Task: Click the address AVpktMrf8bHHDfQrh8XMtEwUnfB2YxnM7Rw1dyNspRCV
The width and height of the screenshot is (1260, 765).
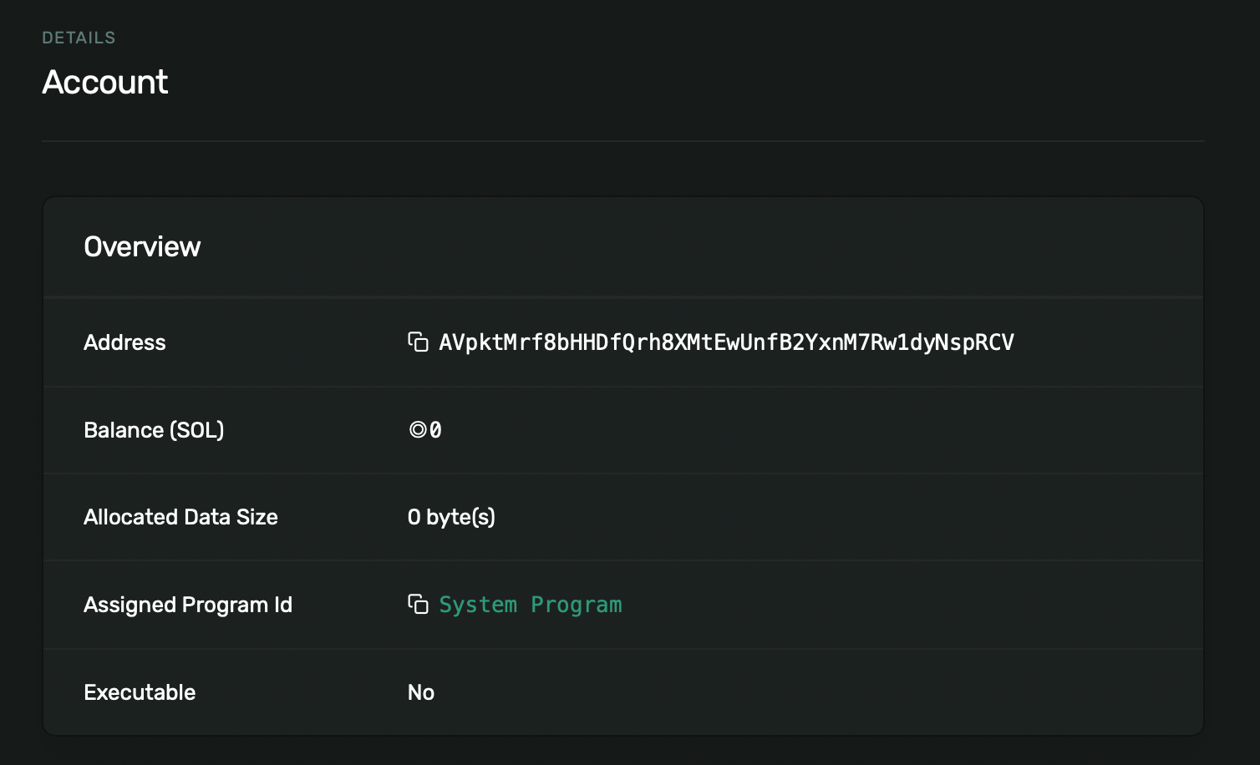Action: [726, 342]
